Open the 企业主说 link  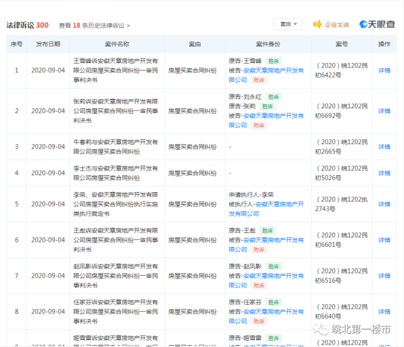coord(337,25)
